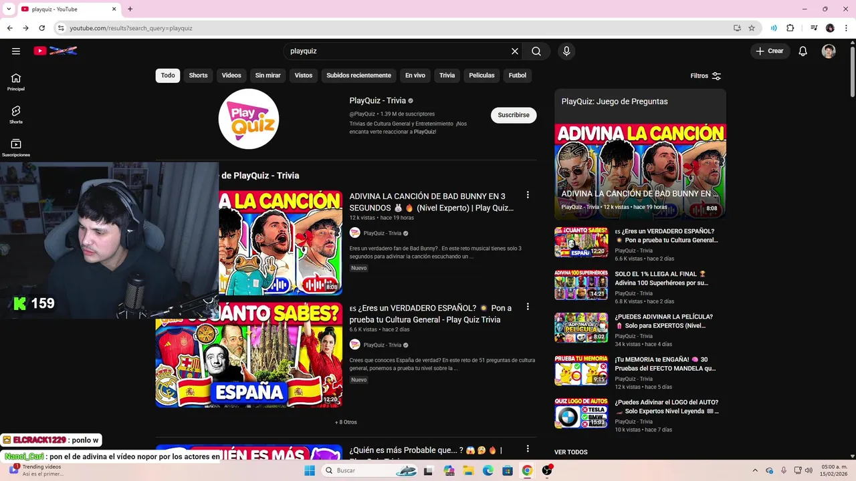
Task: Bookmark this page with the star
Action: pyautogui.click(x=752, y=28)
